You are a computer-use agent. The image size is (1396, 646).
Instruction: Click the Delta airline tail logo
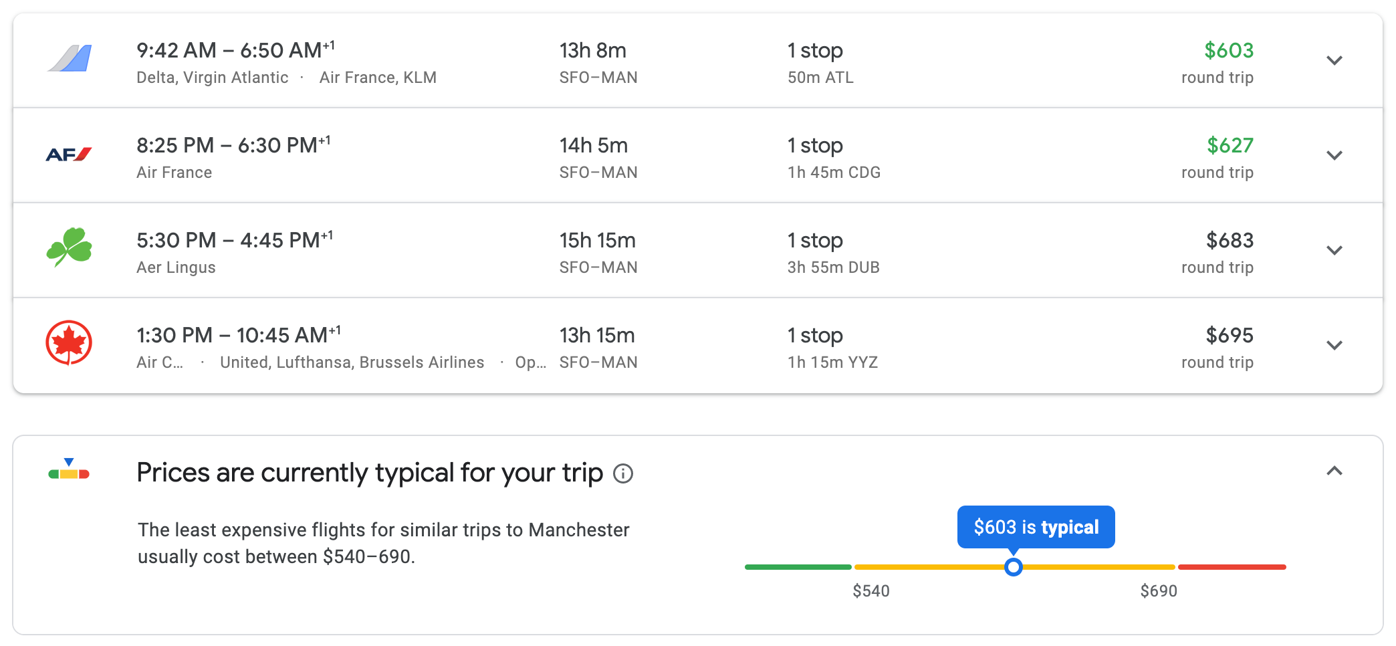tap(70, 59)
